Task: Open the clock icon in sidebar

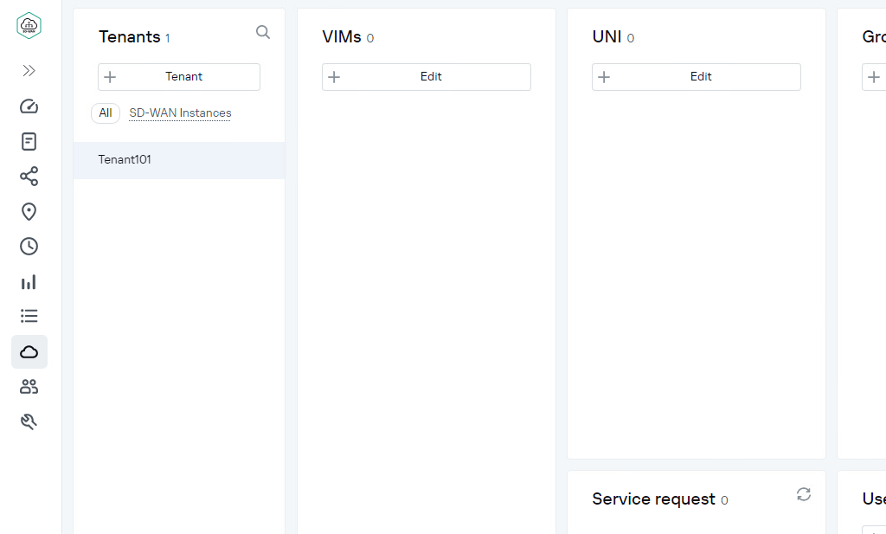Action: tap(29, 247)
